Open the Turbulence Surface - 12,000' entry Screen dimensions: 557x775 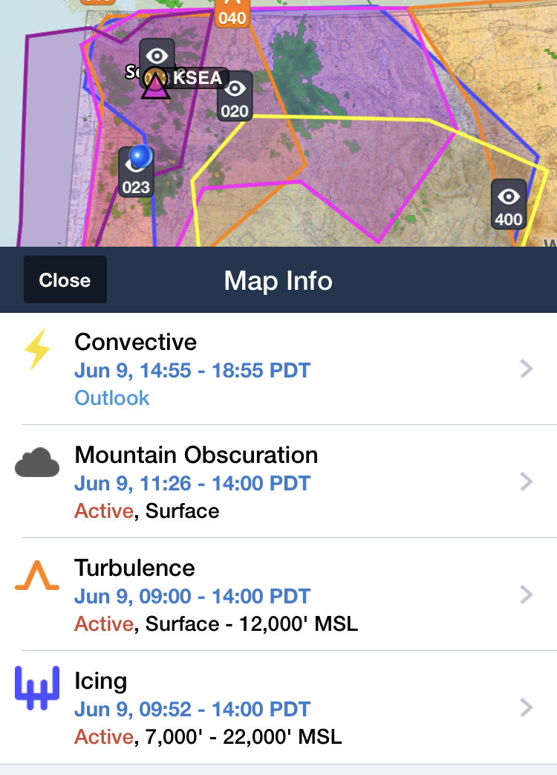point(278,594)
